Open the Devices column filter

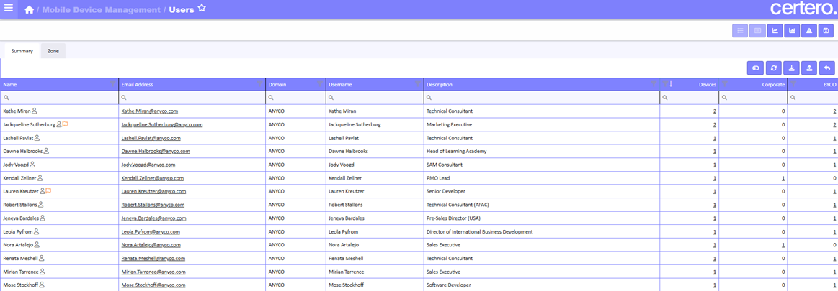665,83
